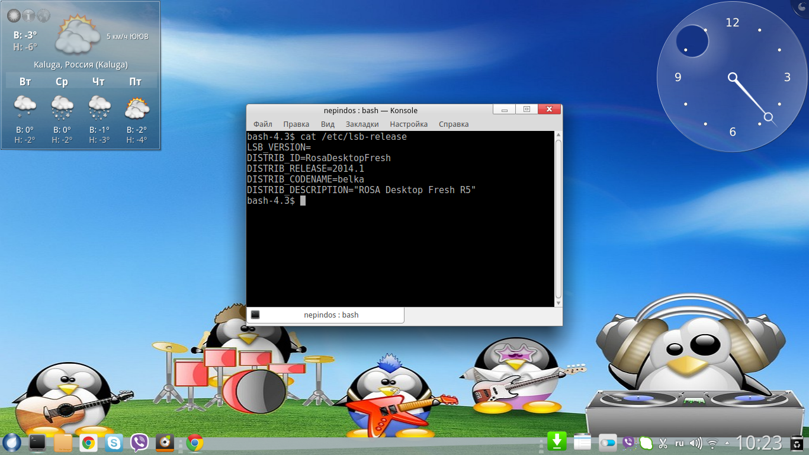Click the Wednesday heavy snow forecast icon
The height and width of the screenshot is (455, 809).
pos(62,107)
